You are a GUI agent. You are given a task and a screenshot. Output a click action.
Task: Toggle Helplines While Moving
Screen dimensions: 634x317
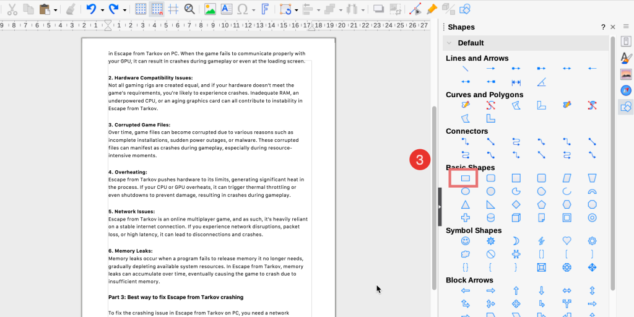click(173, 9)
